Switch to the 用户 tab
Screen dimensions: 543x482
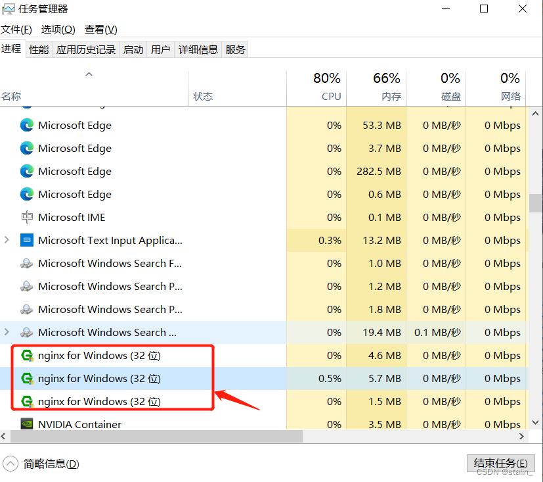(x=160, y=49)
